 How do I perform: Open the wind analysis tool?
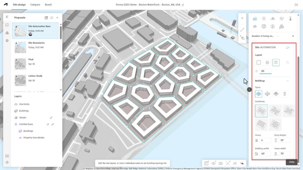[x=282, y=19]
